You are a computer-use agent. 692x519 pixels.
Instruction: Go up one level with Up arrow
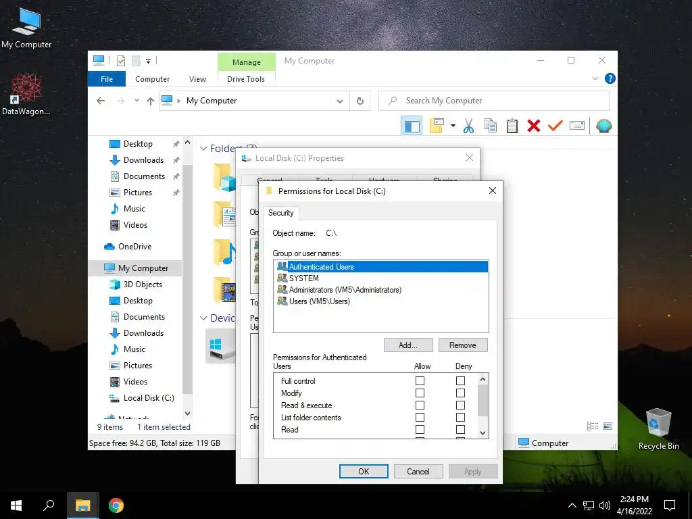(x=151, y=101)
